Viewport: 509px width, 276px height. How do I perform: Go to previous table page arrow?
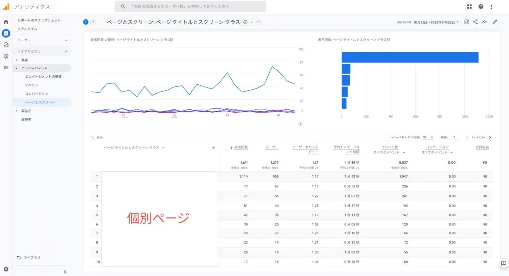(x=467, y=138)
